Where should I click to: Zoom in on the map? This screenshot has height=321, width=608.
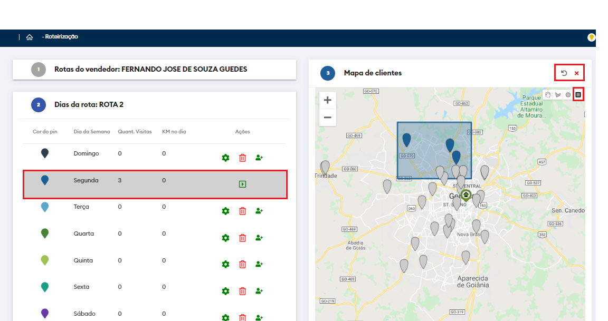point(327,100)
